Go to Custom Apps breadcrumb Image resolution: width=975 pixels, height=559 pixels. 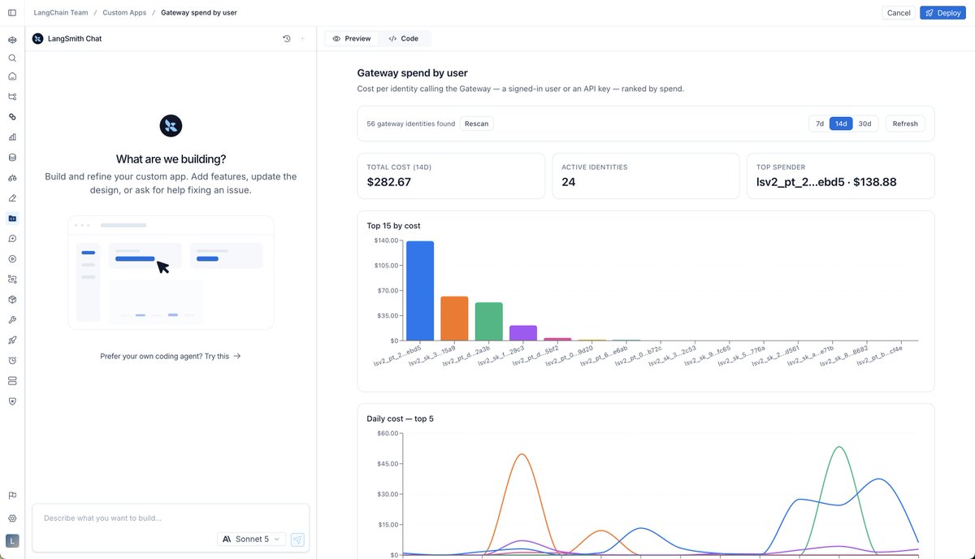pos(124,13)
